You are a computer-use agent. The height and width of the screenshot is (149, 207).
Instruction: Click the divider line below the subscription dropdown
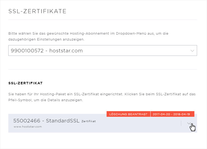[103, 69]
